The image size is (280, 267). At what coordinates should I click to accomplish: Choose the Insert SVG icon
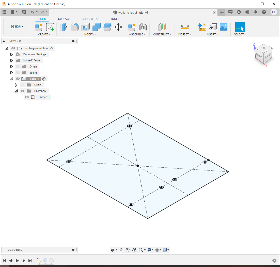[x=202, y=27]
